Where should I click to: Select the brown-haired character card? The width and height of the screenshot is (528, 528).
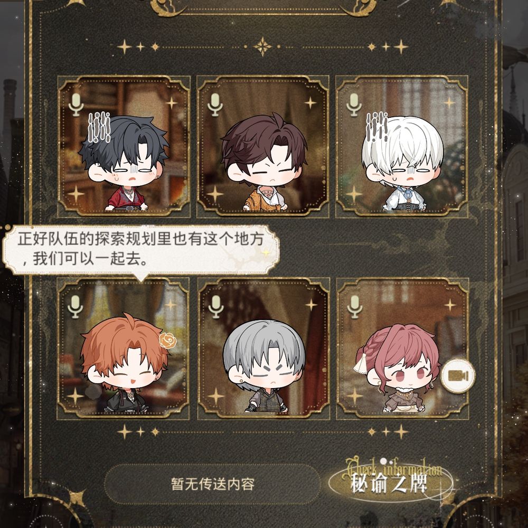(x=262, y=146)
